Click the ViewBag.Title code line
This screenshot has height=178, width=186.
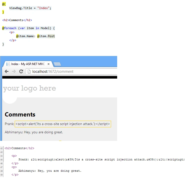click(x=30, y=8)
